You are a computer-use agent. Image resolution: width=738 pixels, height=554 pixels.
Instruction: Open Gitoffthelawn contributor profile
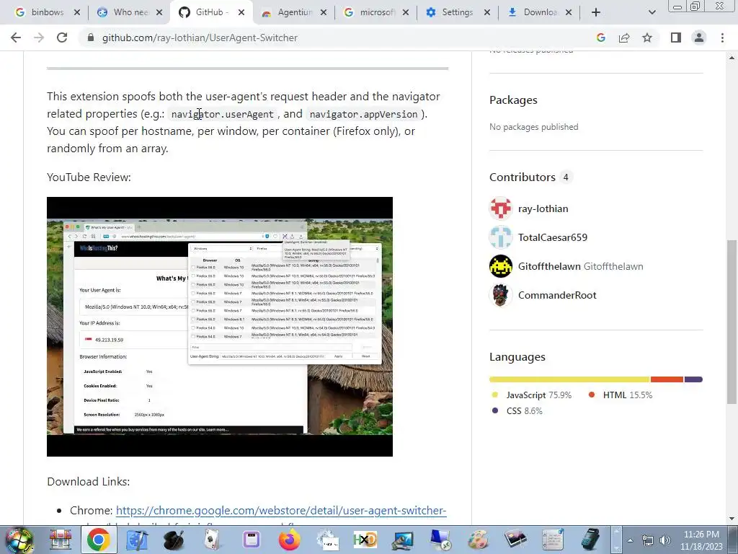click(x=548, y=266)
